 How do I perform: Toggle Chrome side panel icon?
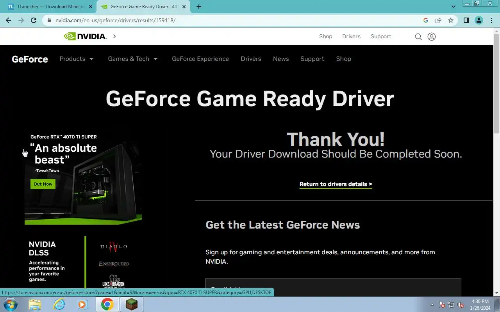click(466, 20)
